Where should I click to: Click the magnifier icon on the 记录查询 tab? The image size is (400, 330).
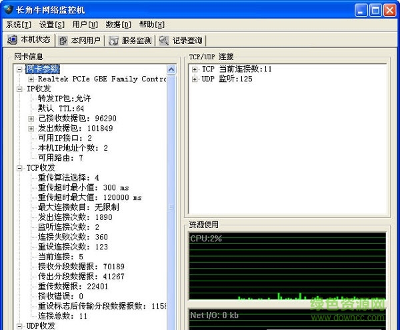click(164, 41)
